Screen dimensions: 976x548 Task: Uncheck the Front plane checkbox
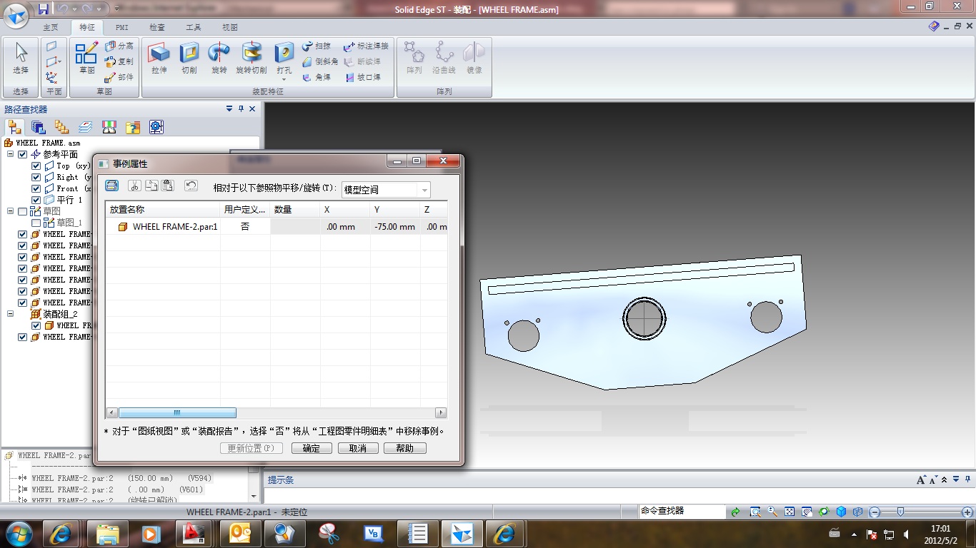(36, 188)
